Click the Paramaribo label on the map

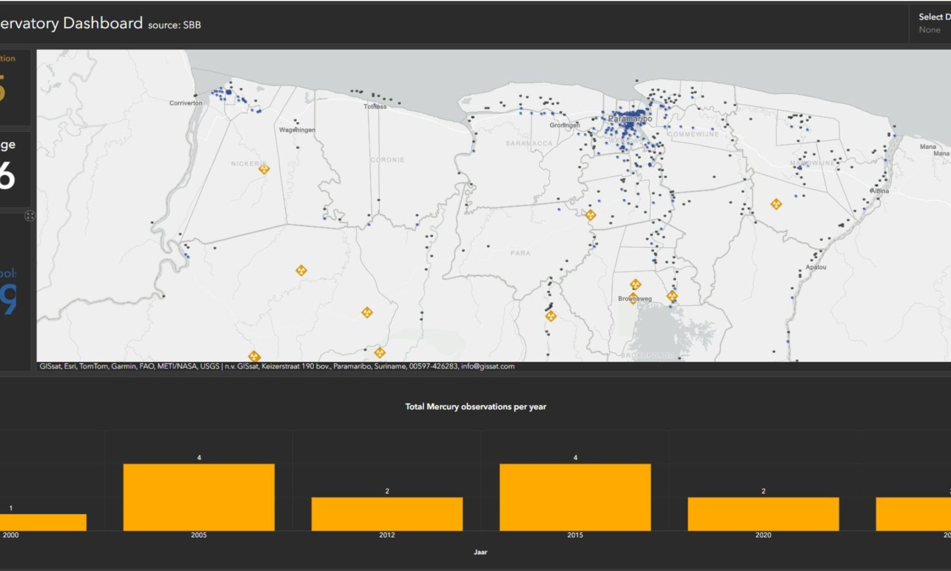click(x=631, y=118)
